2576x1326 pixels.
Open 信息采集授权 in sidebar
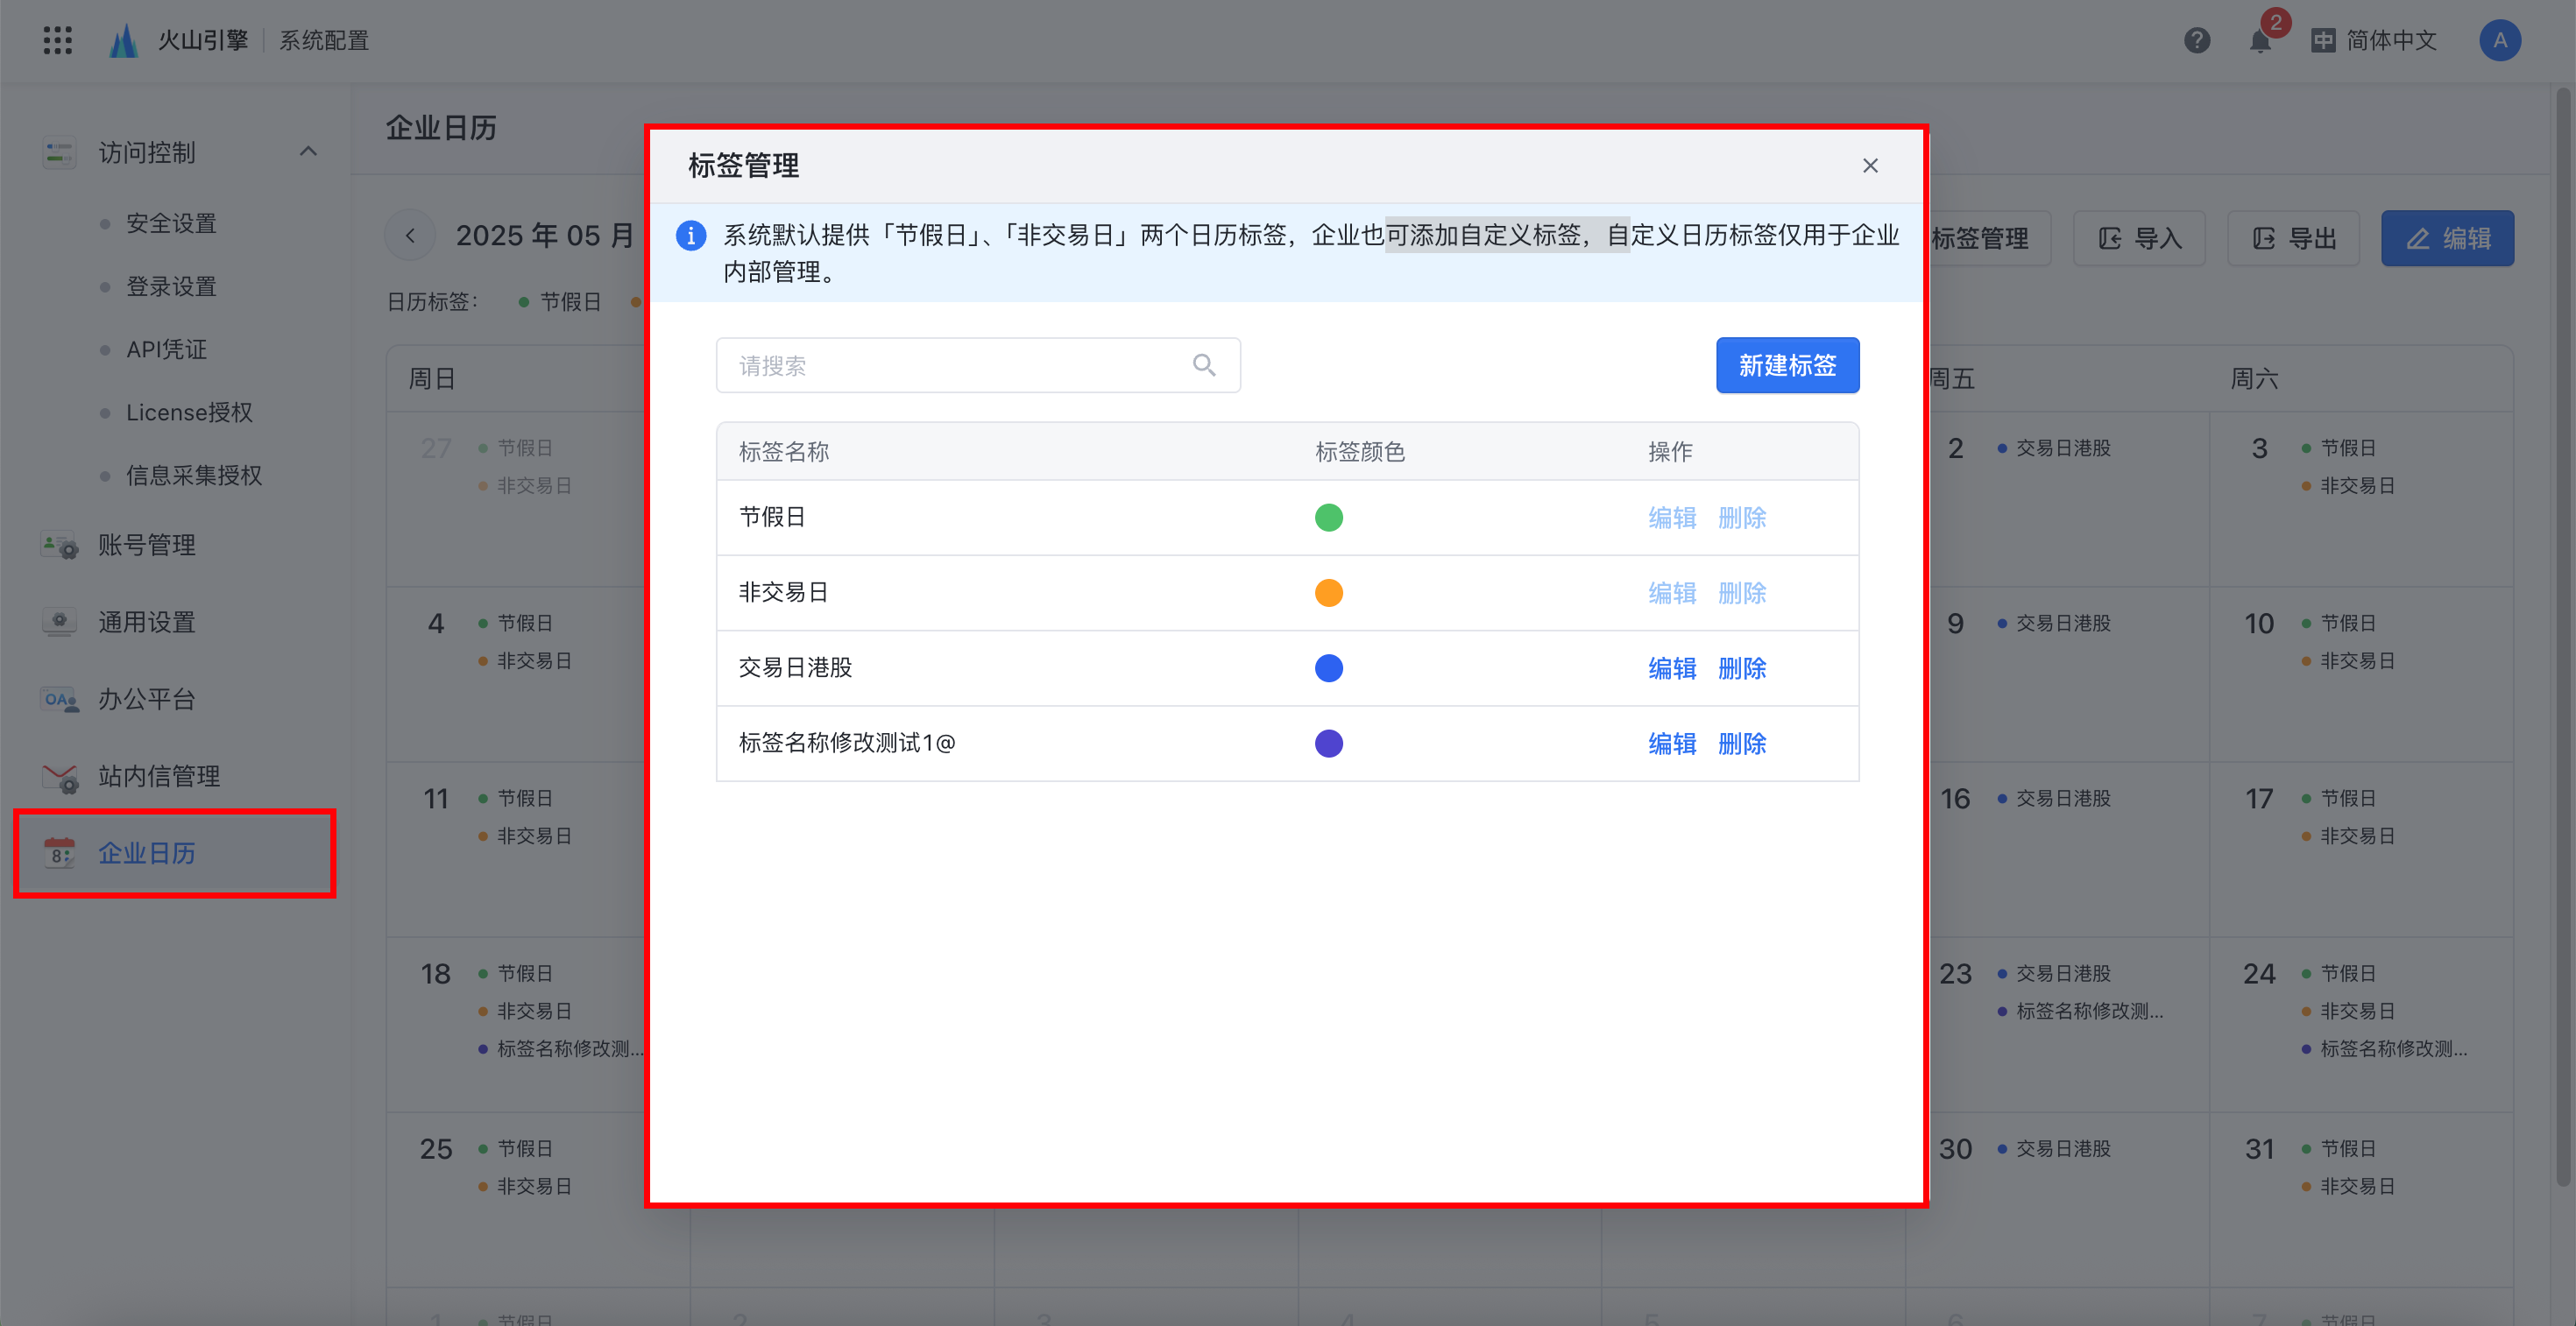click(x=194, y=475)
